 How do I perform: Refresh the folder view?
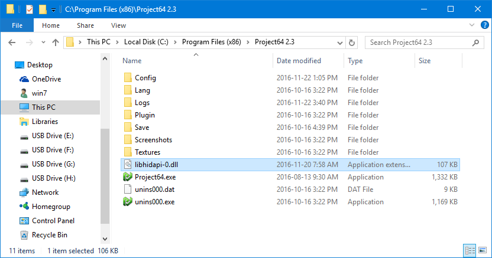tap(352, 43)
